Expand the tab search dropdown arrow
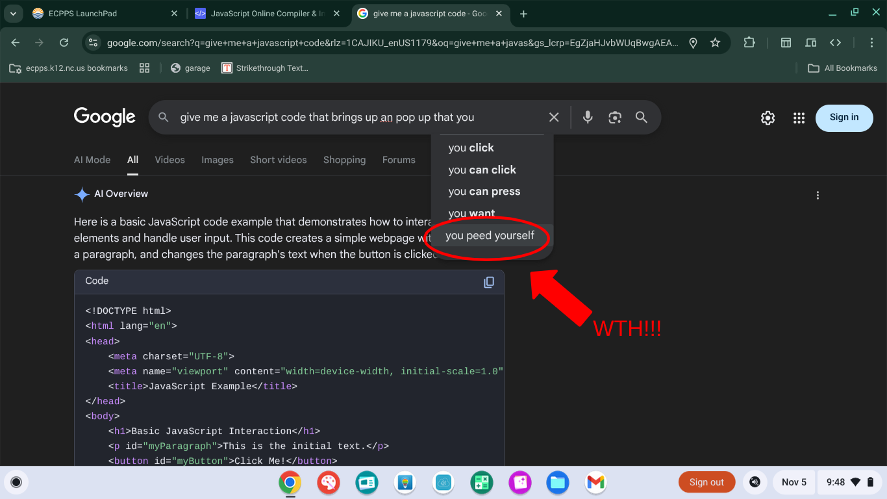 [x=13, y=14]
